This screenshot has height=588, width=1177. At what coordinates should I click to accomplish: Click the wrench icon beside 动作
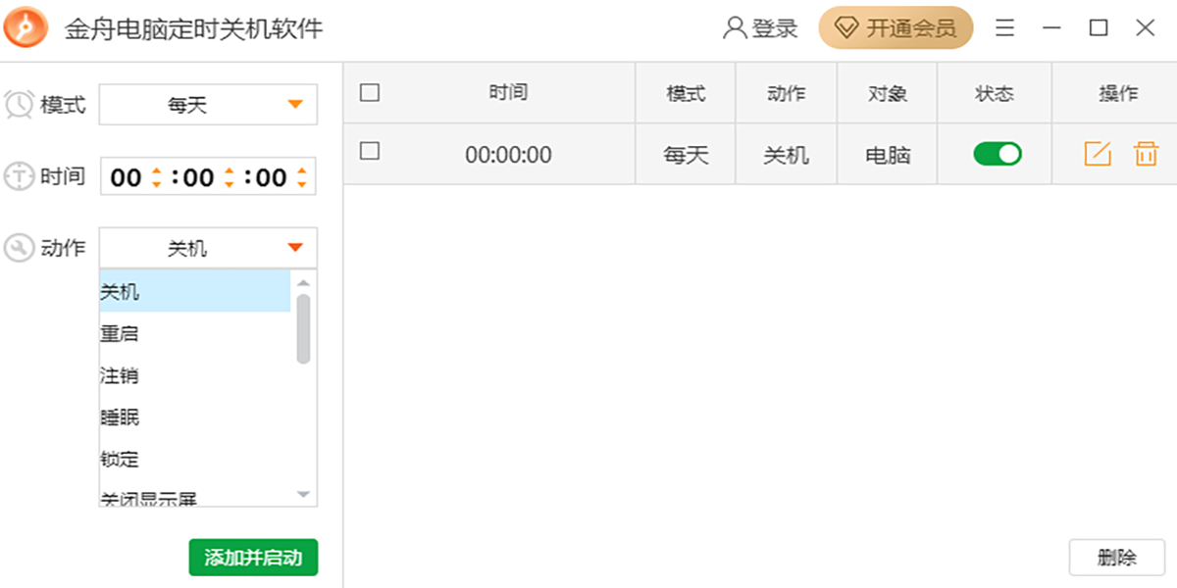coord(20,247)
